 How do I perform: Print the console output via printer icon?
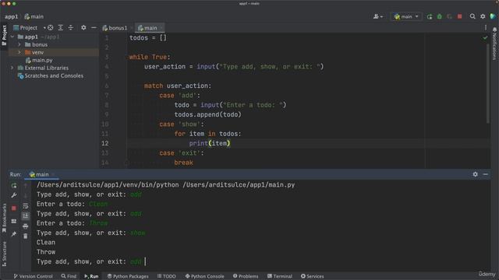(26, 226)
